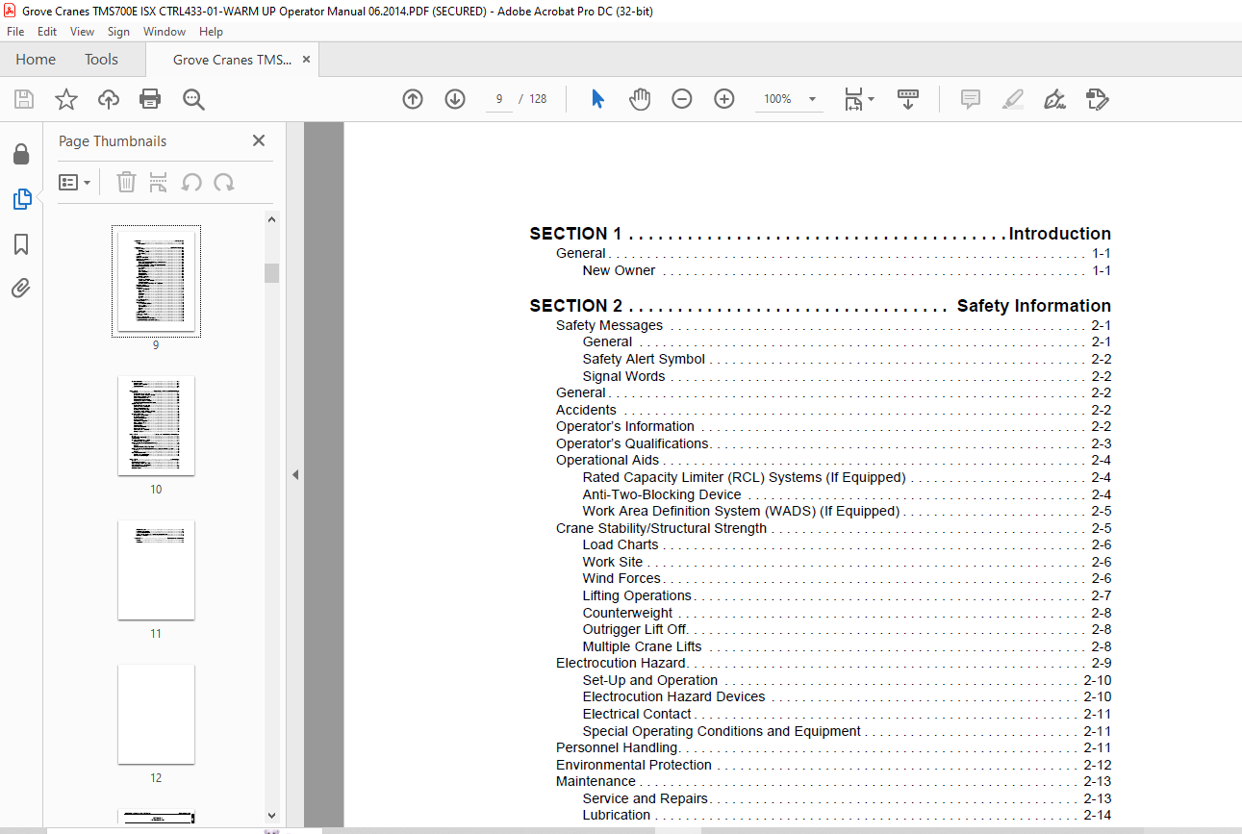Zoom out with the minus icon
This screenshot has height=834, width=1242.
tap(682, 99)
